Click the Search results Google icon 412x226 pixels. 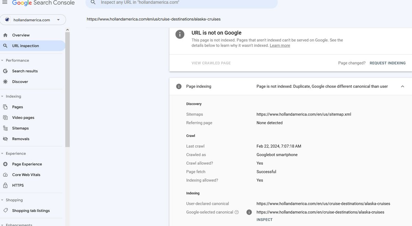point(5,71)
